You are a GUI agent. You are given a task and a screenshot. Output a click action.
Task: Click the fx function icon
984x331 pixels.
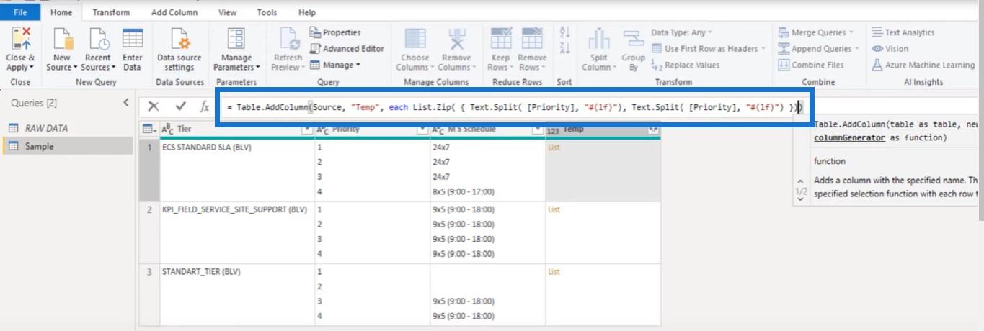coord(205,106)
